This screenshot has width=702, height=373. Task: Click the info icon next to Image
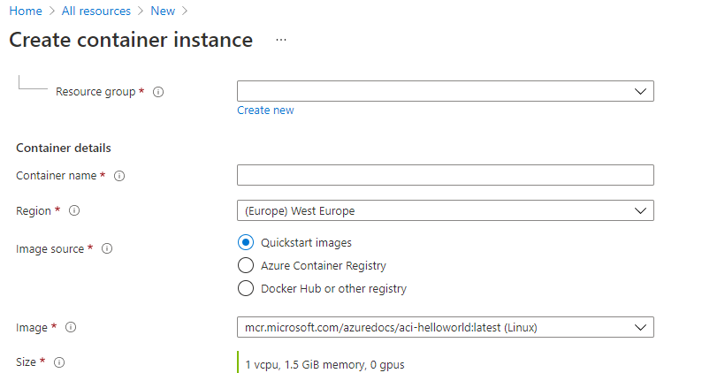71,327
